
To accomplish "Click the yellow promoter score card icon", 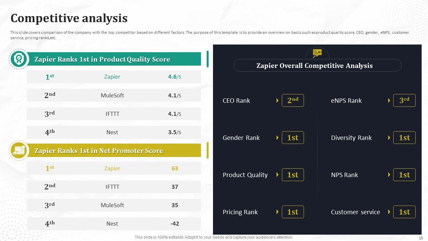I will (x=19, y=151).
